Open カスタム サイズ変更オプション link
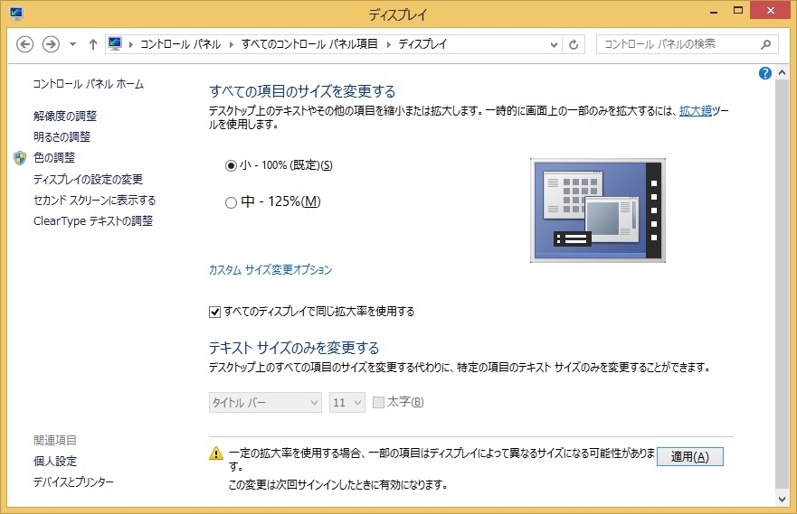This screenshot has height=514, width=797. click(x=270, y=269)
